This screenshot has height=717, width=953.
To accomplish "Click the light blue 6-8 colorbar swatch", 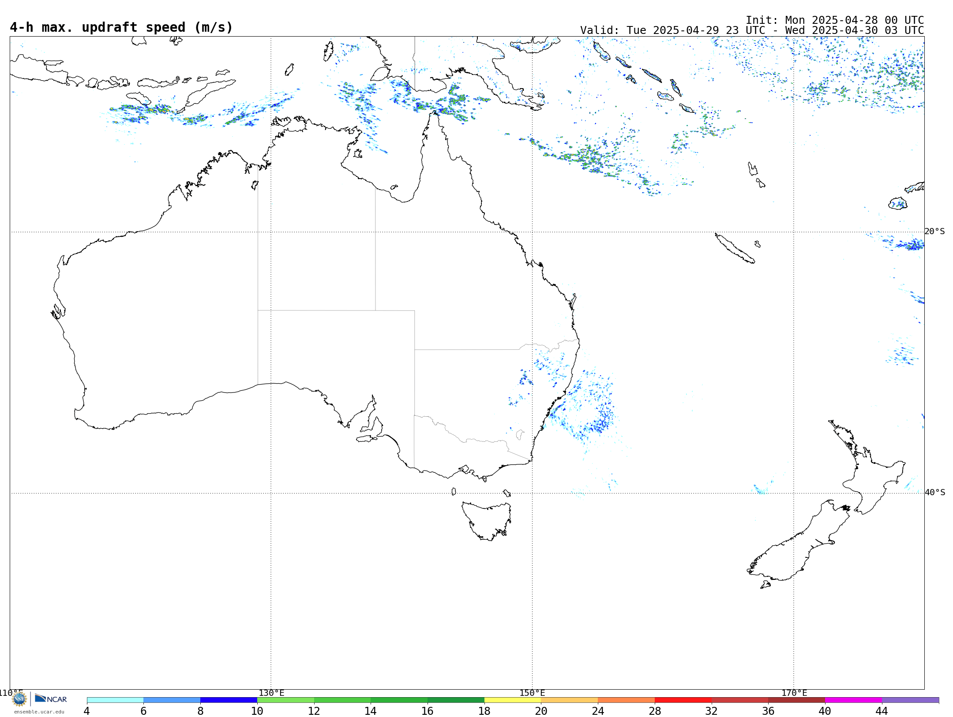I will click(172, 700).
